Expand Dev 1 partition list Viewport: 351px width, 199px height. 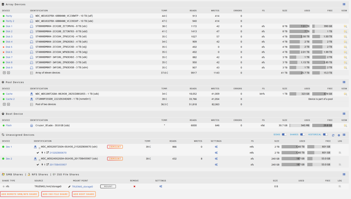click(x=39, y=148)
